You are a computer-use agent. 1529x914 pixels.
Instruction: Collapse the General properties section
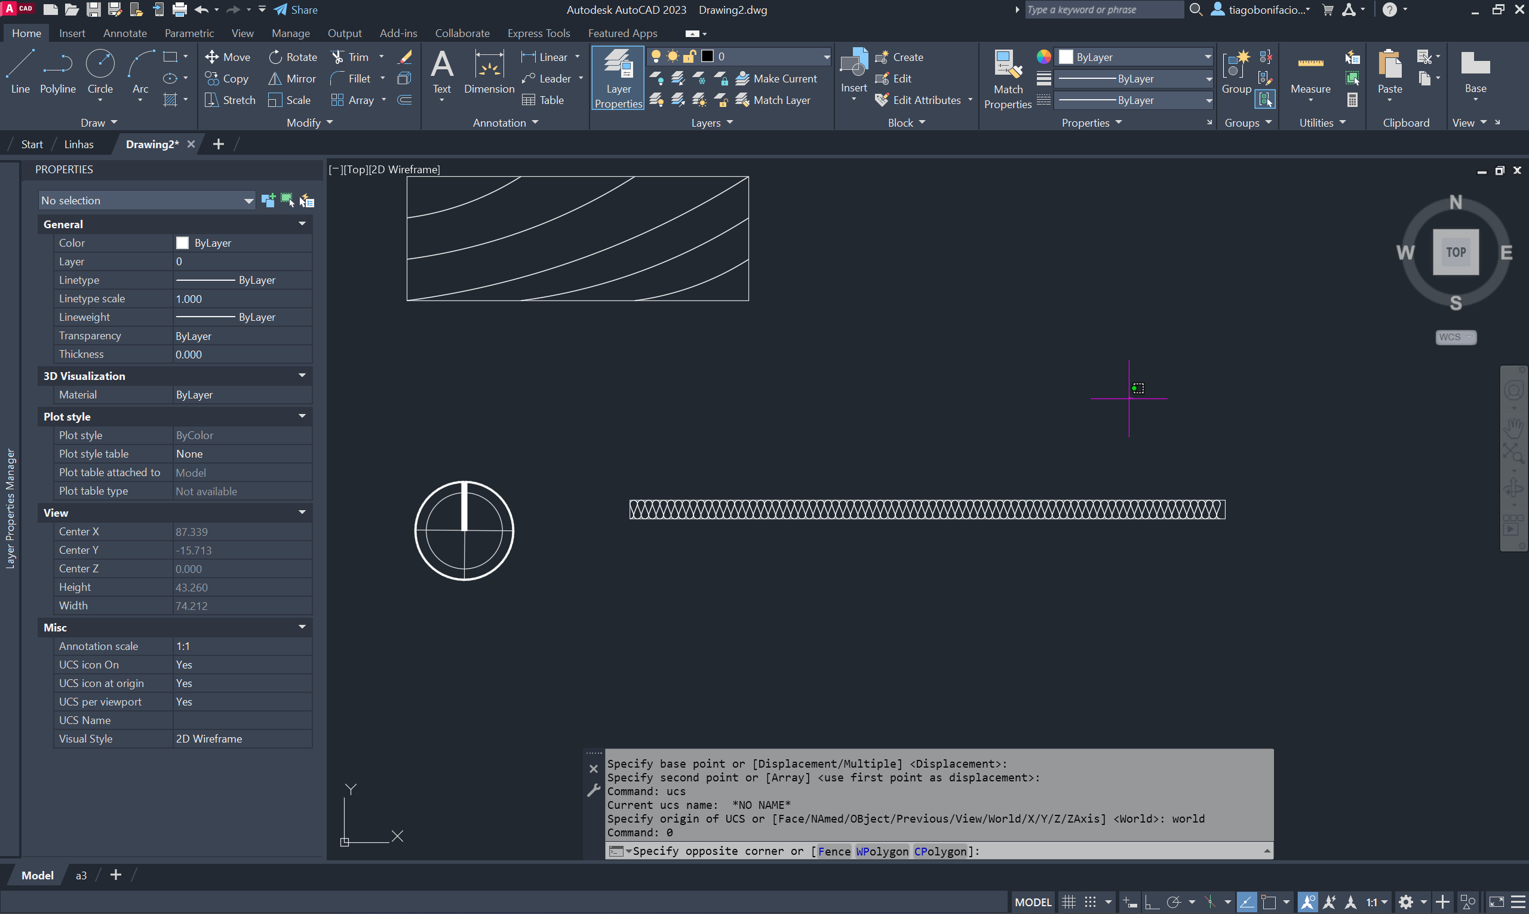[x=302, y=223]
